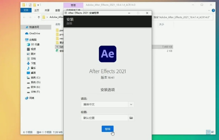This screenshot has width=219, height=140.
Task: Switch to the 共享 ribbon tab
Action: (47, 10)
